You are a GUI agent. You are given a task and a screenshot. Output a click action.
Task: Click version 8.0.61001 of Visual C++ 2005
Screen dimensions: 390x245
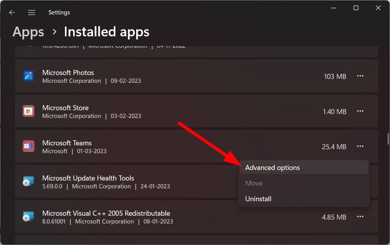pos(54,222)
